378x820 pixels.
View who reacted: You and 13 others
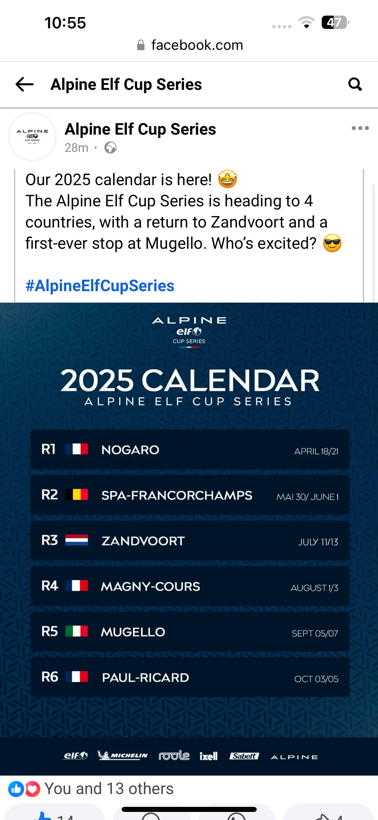point(109,789)
